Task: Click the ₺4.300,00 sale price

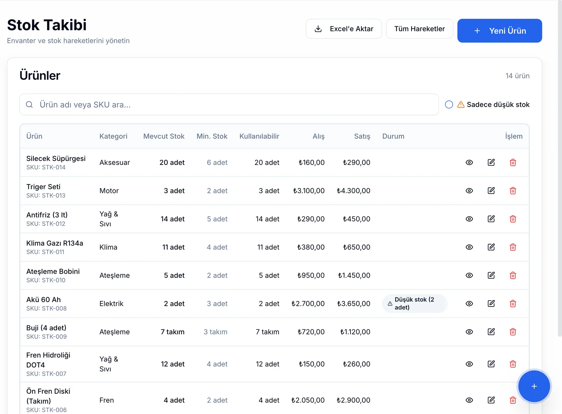Action: pos(353,191)
